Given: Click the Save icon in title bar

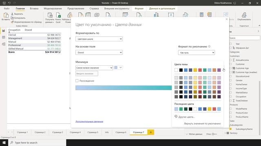Looking at the screenshot, I should click(4, 3).
